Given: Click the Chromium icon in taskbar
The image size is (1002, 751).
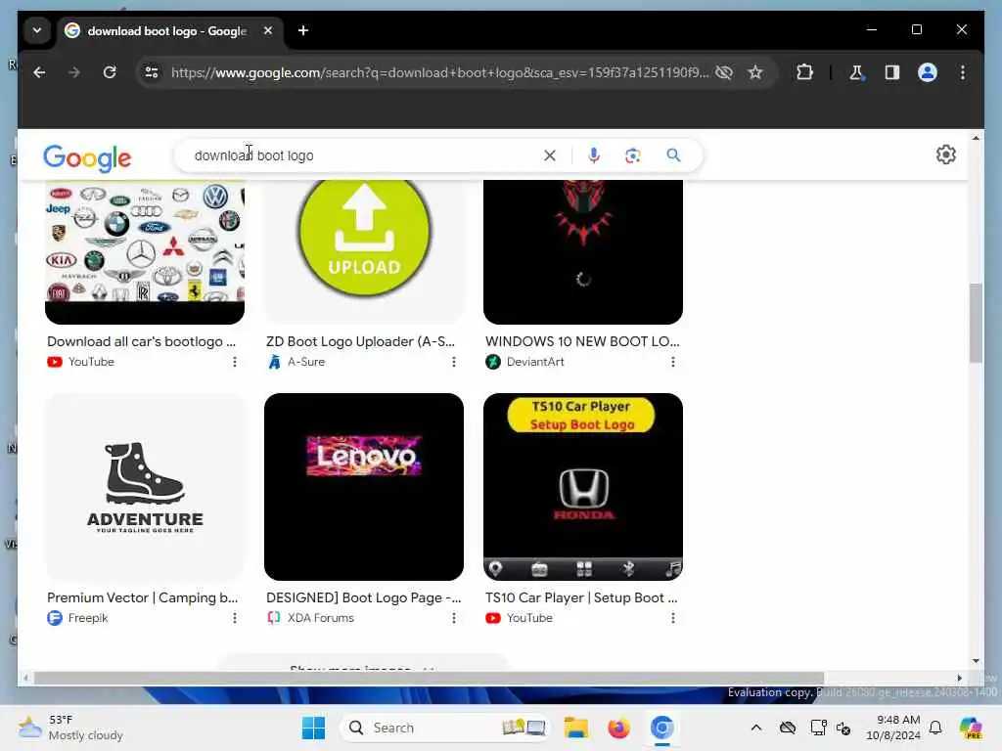Looking at the screenshot, I should [662, 728].
